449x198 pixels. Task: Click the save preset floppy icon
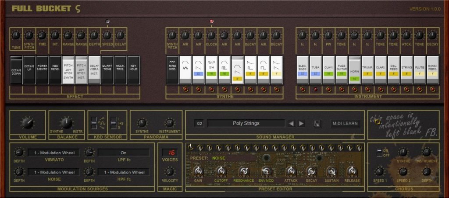pyautogui.click(x=317, y=124)
